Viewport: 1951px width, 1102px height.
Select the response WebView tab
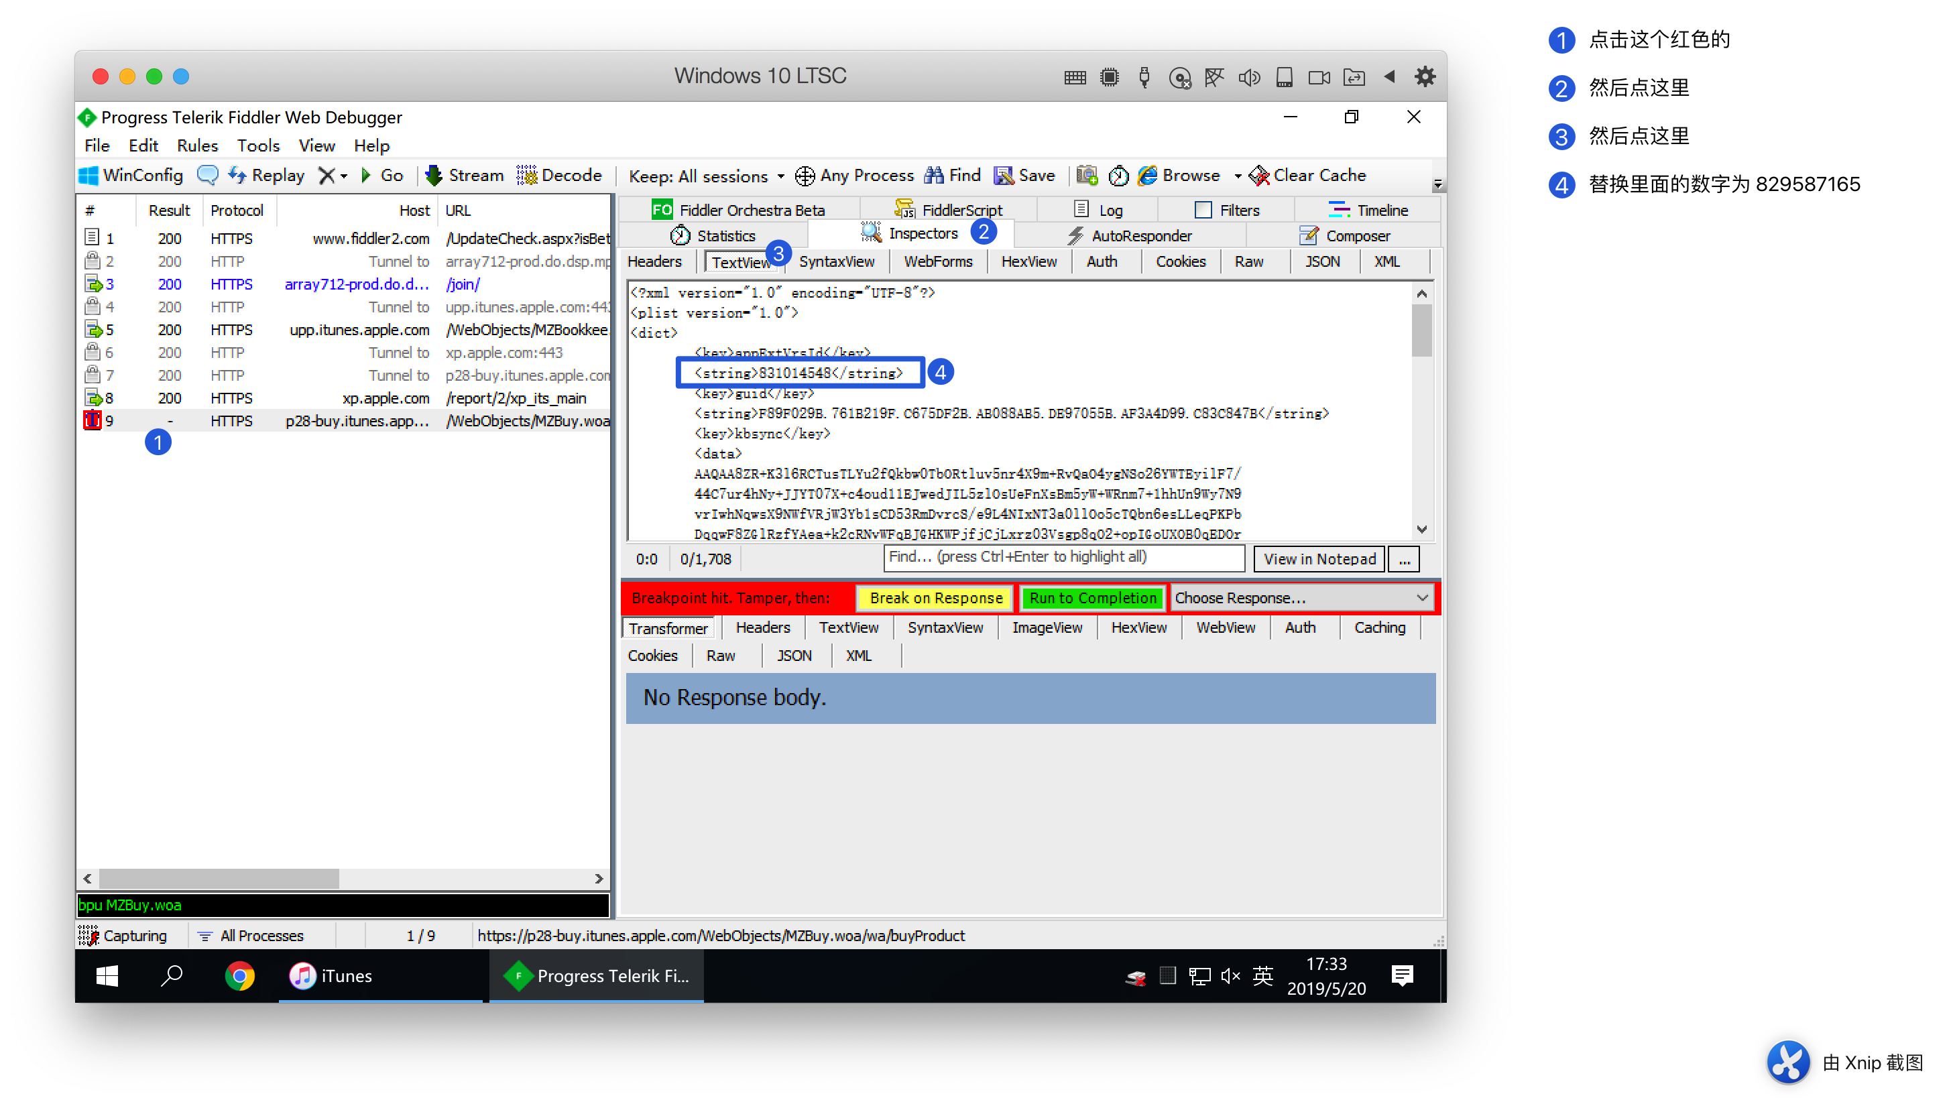pyautogui.click(x=1226, y=628)
